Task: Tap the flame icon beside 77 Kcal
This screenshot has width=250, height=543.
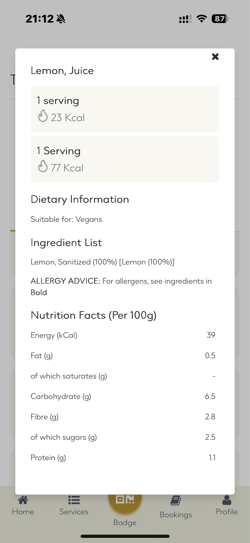Action: click(x=43, y=166)
